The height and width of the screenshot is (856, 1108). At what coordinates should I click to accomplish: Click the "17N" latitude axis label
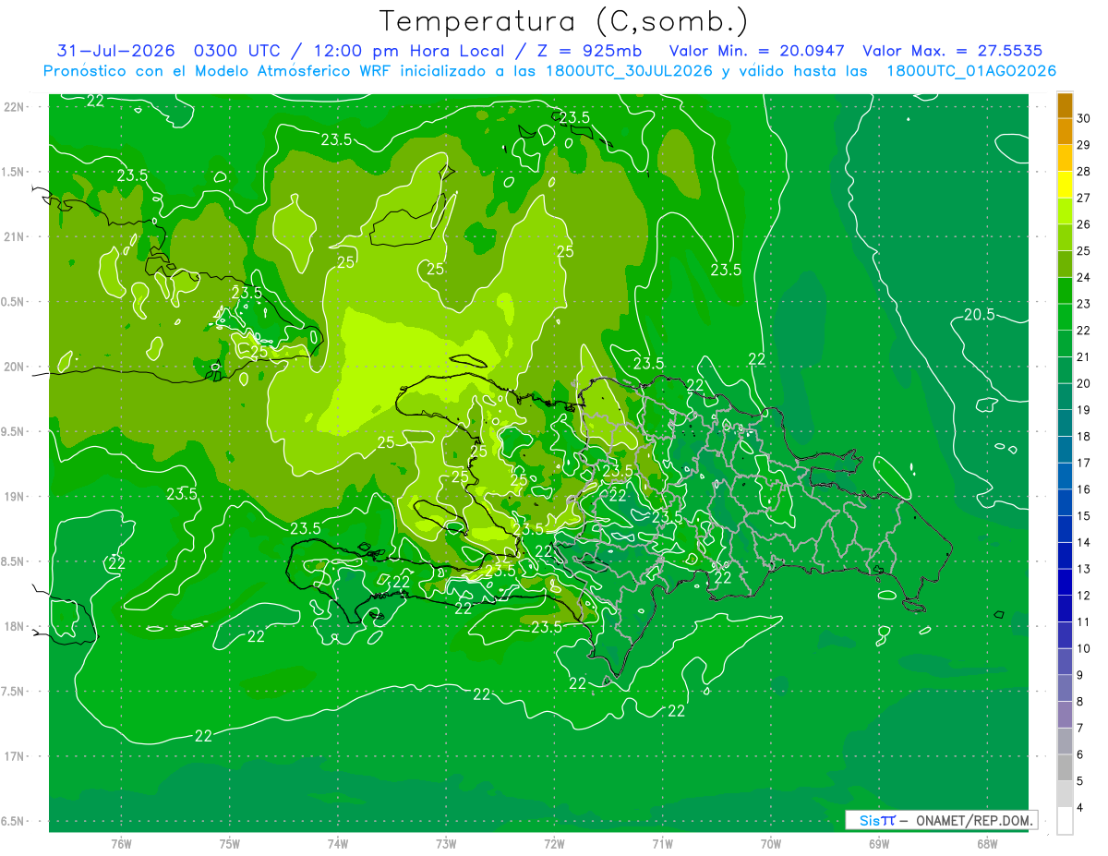click(13, 756)
